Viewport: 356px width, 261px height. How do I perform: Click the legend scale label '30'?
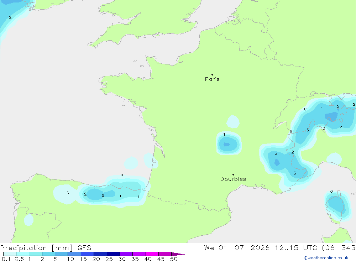point(122,259)
